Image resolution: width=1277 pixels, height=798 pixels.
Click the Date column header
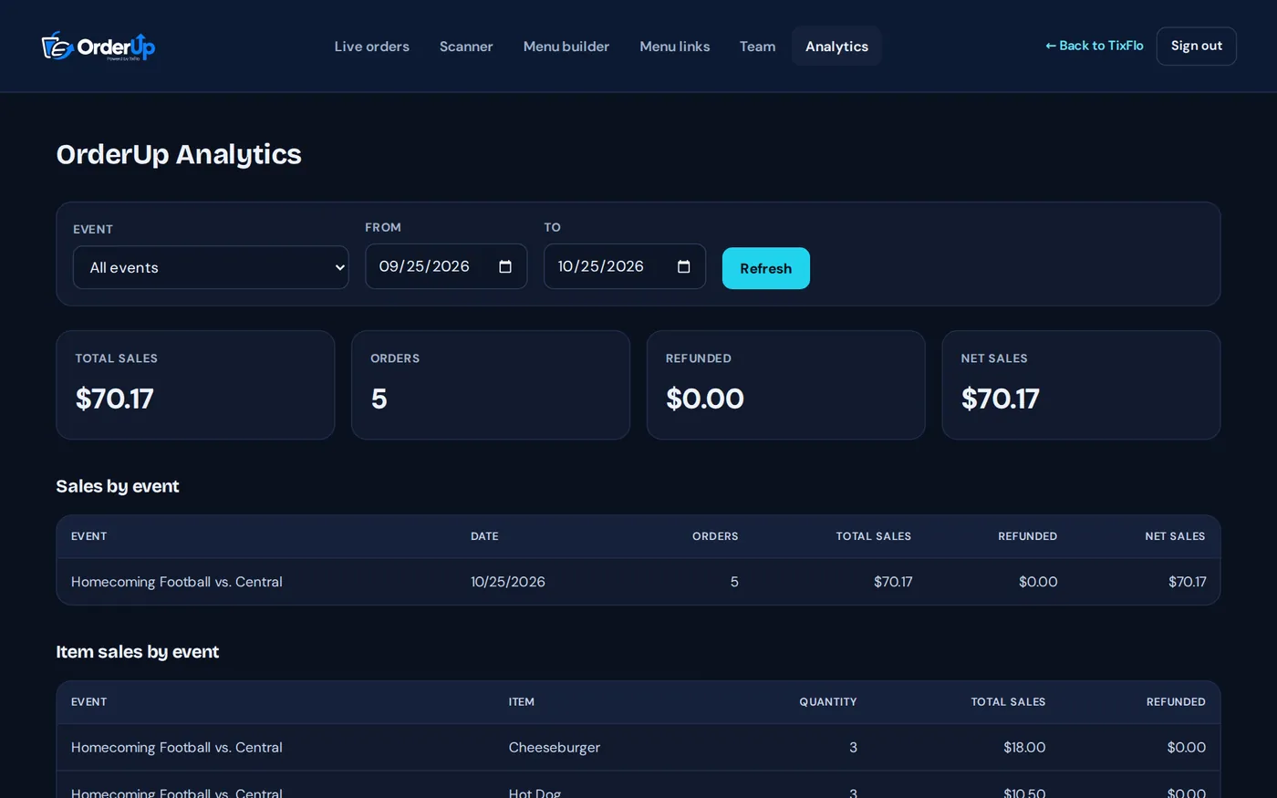coord(484,536)
